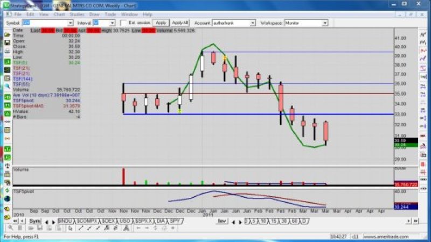Viewport: 431px width, 242px height.
Task: Toggle the Ext. session checkbox
Action: pyautogui.click(x=123, y=23)
